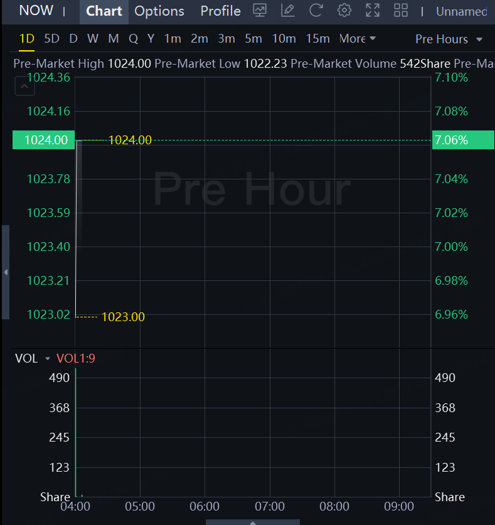Select the yearly Y timeframe
The height and width of the screenshot is (525, 495).
tap(151, 38)
